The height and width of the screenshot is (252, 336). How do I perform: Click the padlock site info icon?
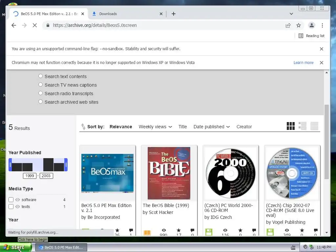coord(48,25)
